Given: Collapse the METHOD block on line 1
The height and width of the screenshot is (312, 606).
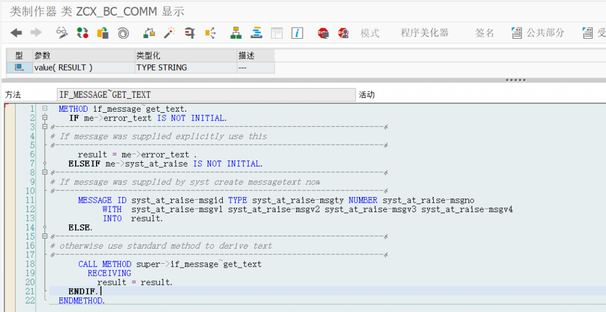Looking at the screenshot, I should (45, 109).
